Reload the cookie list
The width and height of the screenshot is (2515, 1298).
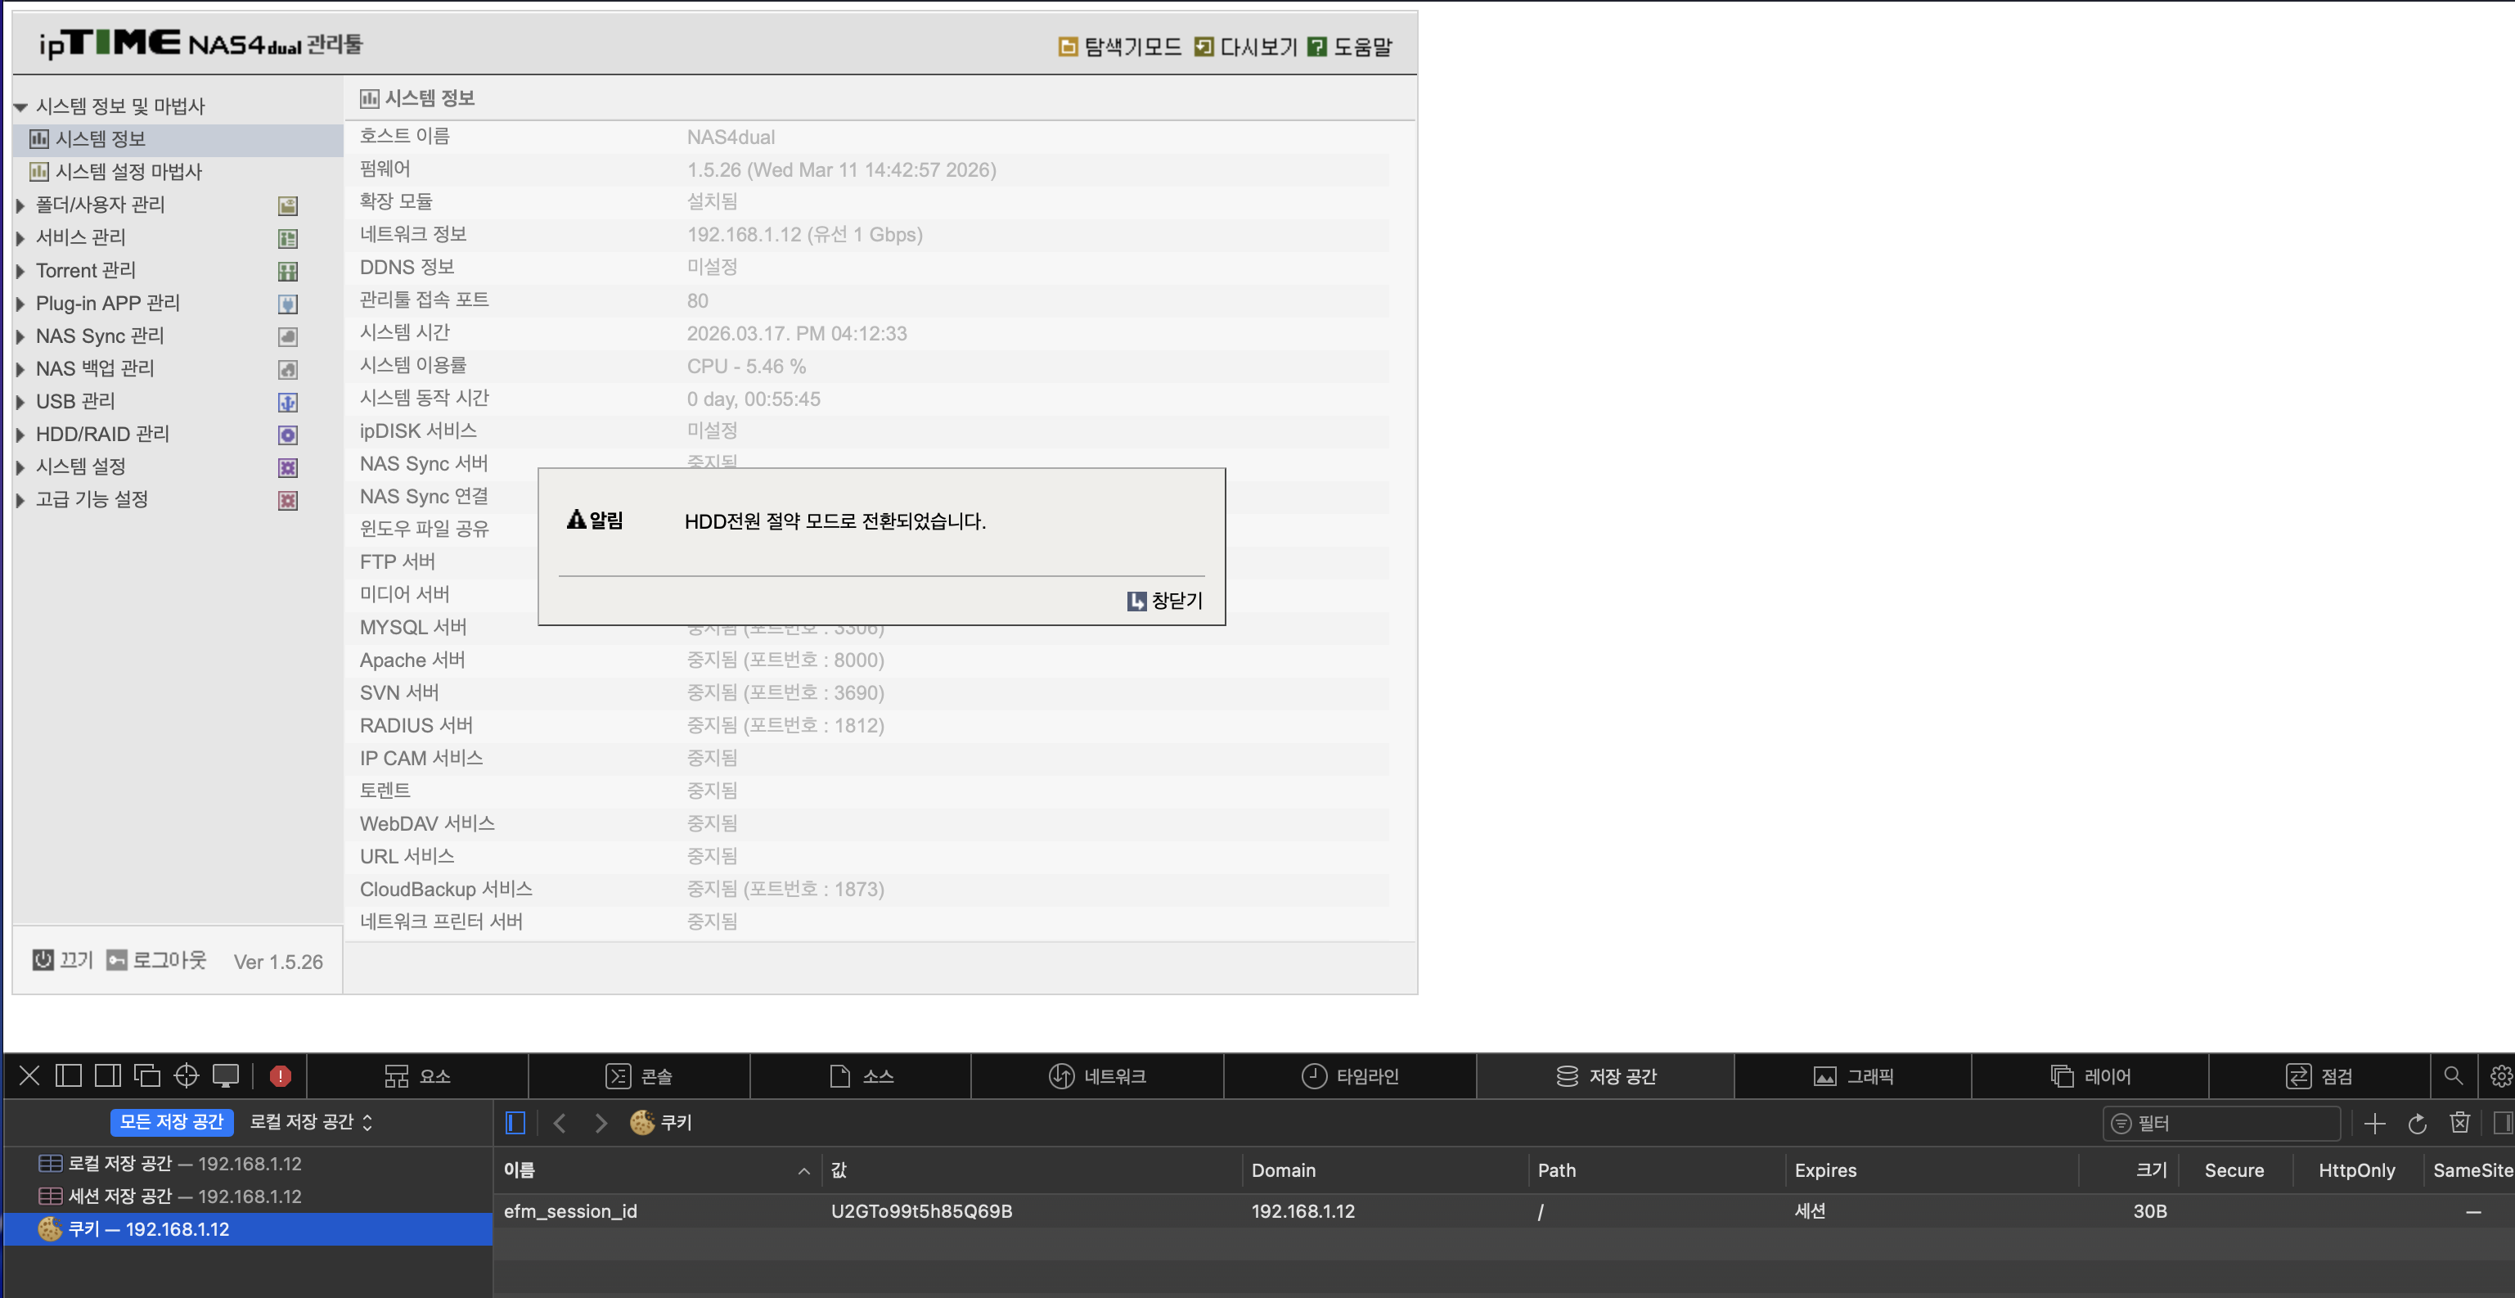[2418, 1123]
